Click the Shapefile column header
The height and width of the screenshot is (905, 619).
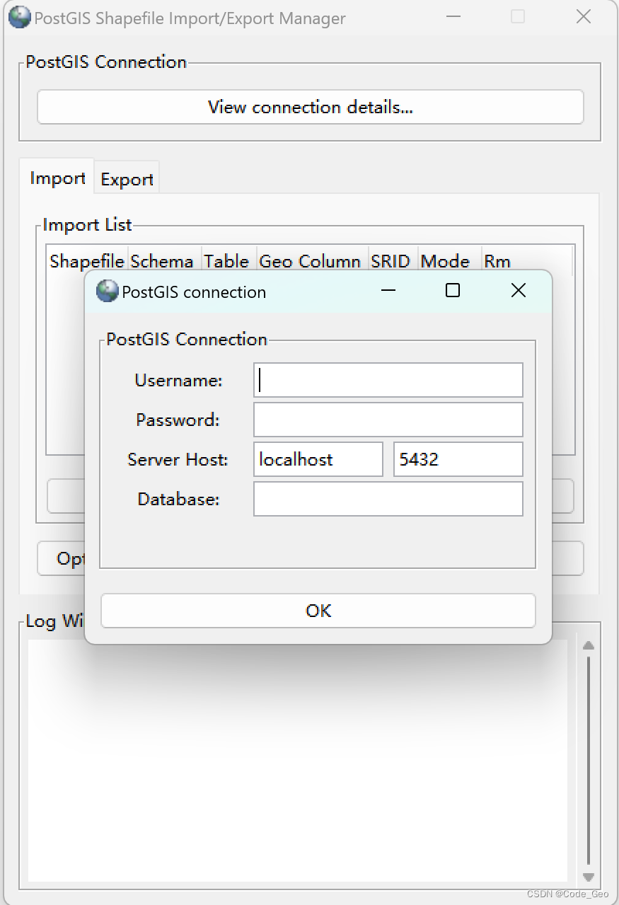(87, 261)
